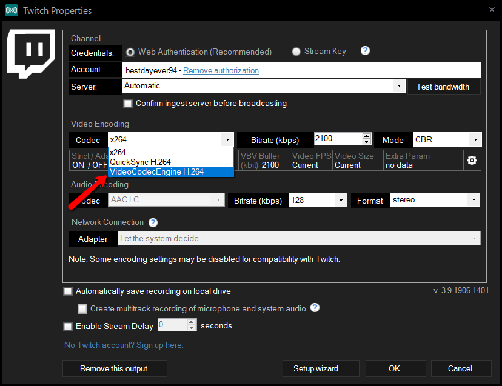The height and width of the screenshot is (386, 502).
Task: Open the AAC LC audio codec dropdown
Action: pyautogui.click(x=218, y=200)
